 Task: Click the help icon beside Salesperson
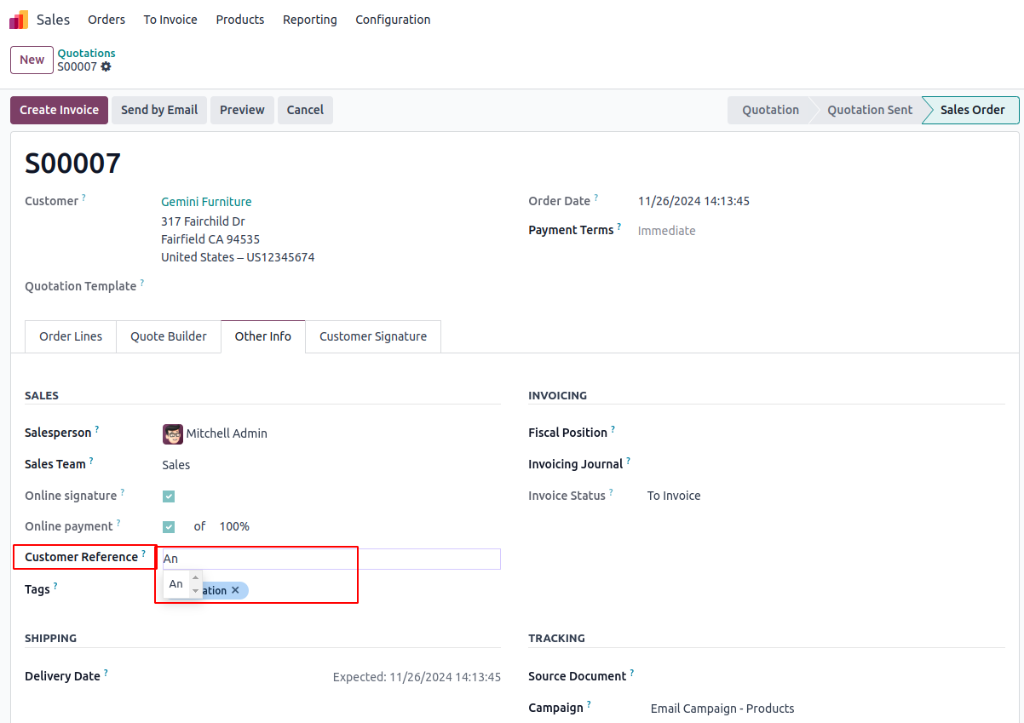(97, 430)
